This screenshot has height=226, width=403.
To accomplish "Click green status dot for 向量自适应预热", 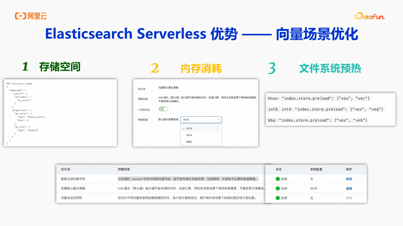I will (x=278, y=198).
